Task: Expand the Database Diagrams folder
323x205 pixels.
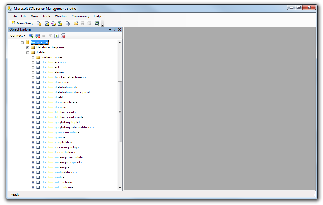Action: click(28, 47)
